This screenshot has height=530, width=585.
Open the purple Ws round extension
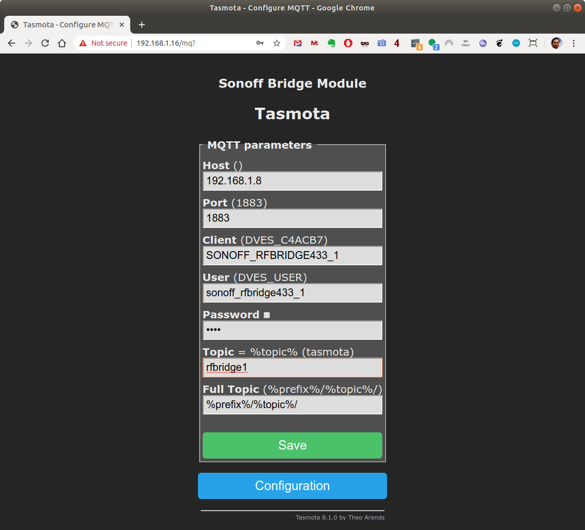point(483,43)
